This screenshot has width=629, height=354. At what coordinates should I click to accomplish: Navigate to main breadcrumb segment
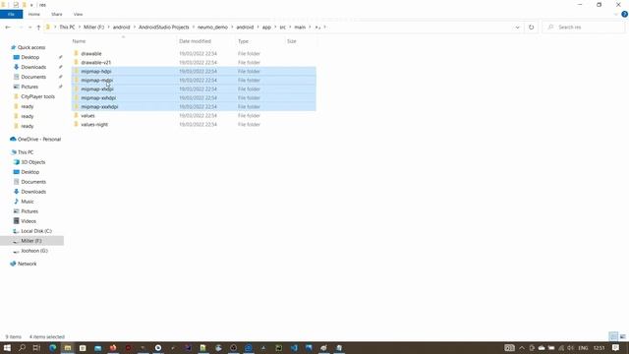[x=300, y=28]
